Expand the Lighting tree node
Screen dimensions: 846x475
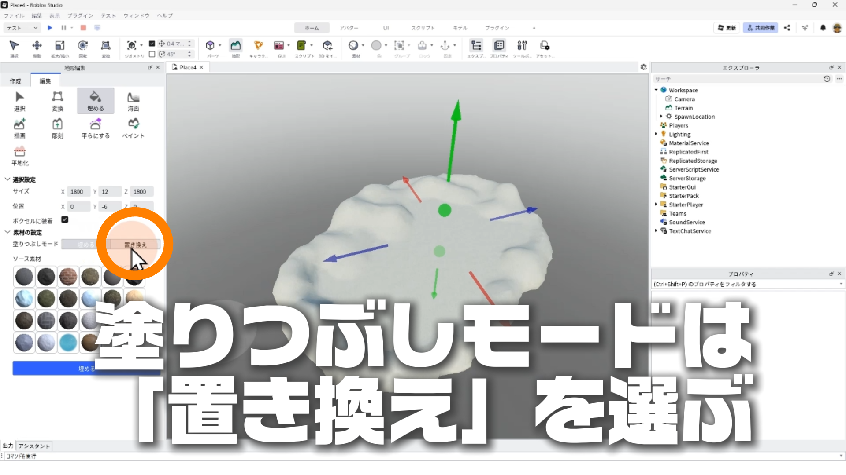[x=656, y=134]
